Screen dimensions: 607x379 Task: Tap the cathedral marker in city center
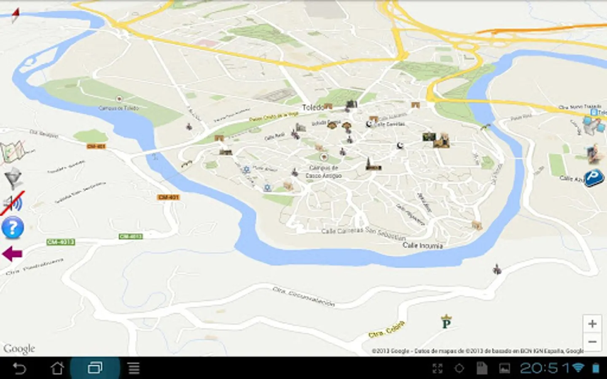tap(373, 165)
